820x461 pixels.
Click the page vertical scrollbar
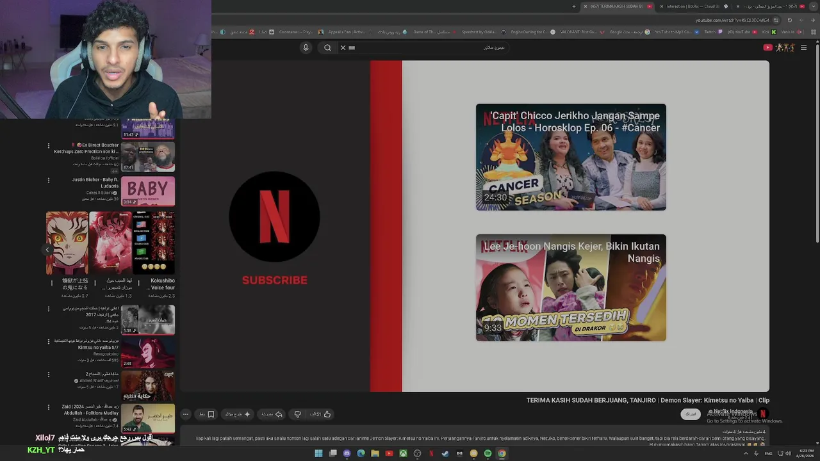pyautogui.click(x=817, y=144)
